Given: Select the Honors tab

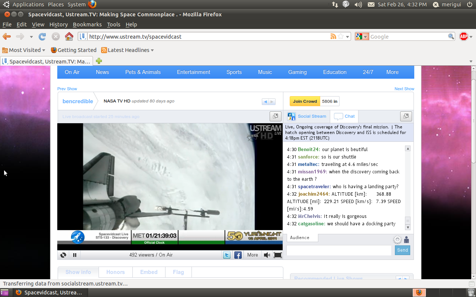Looking at the screenshot, I should 116,272.
